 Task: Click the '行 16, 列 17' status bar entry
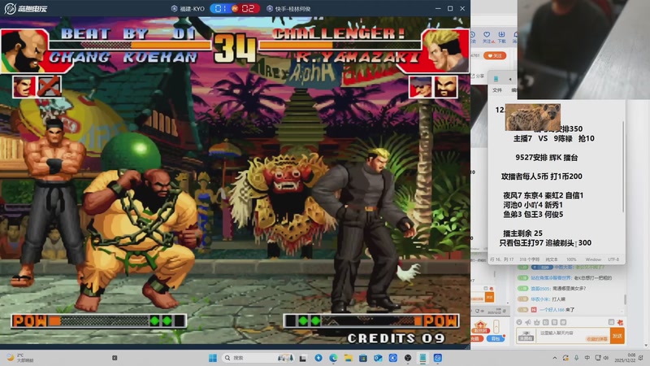[501, 259]
